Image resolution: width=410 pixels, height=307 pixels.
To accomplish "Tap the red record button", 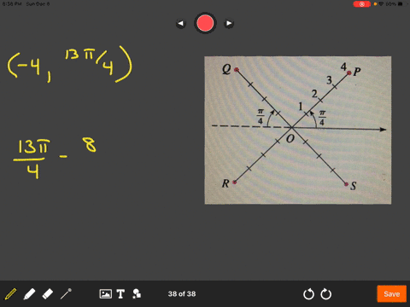I will click(x=205, y=23).
